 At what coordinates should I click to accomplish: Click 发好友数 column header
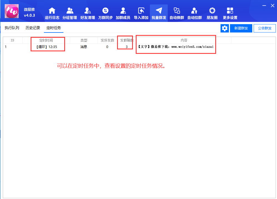[107, 40]
